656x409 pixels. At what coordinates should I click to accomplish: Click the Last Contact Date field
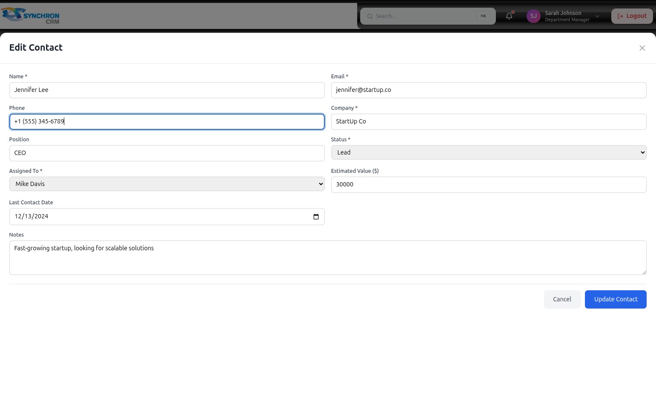pyautogui.click(x=167, y=217)
